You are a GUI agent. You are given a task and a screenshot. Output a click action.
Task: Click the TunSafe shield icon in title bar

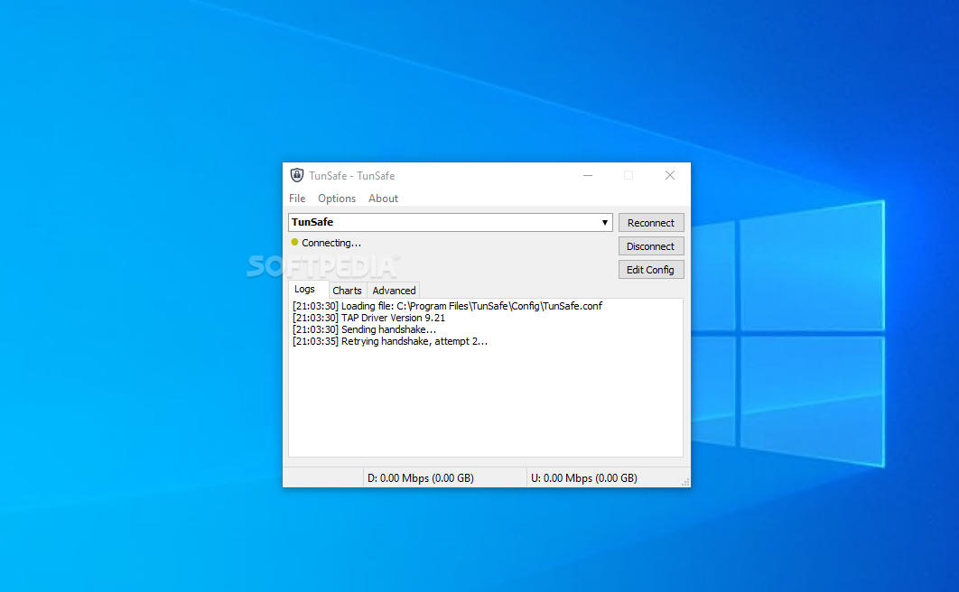296,175
